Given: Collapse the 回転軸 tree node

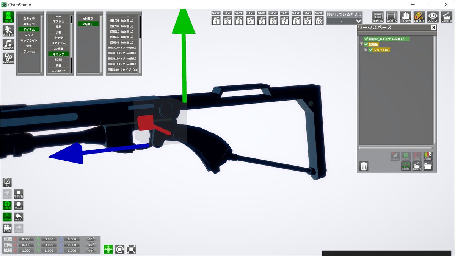Looking at the screenshot, I should point(362,44).
